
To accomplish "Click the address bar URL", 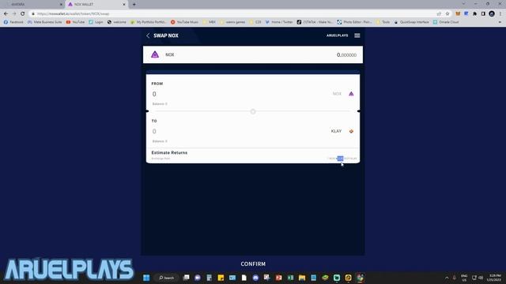I will [x=73, y=14].
